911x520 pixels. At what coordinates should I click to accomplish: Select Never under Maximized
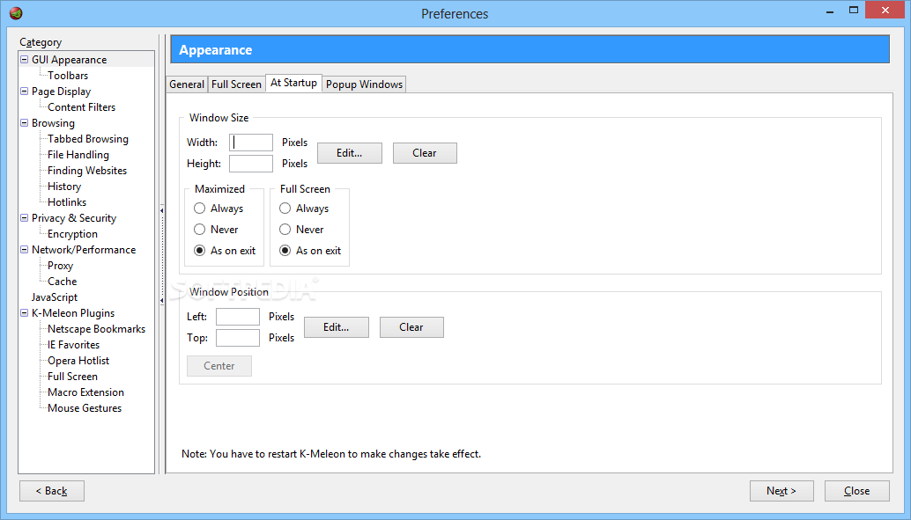point(199,230)
